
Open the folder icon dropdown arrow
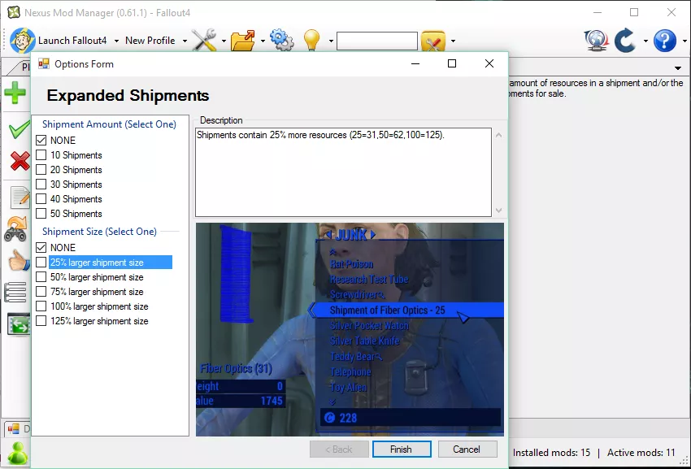click(263, 41)
